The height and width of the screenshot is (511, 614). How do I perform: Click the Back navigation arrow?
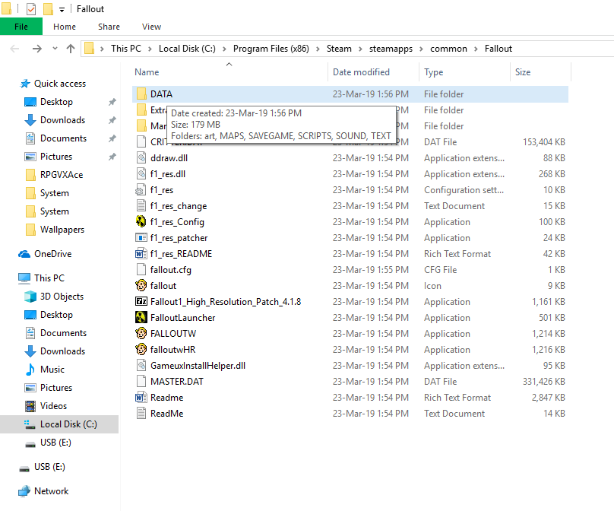tap(15, 49)
